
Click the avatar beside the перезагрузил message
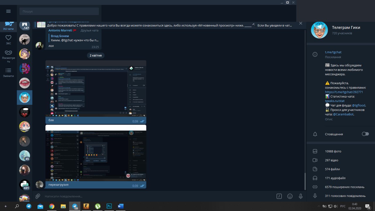[x=40, y=185]
